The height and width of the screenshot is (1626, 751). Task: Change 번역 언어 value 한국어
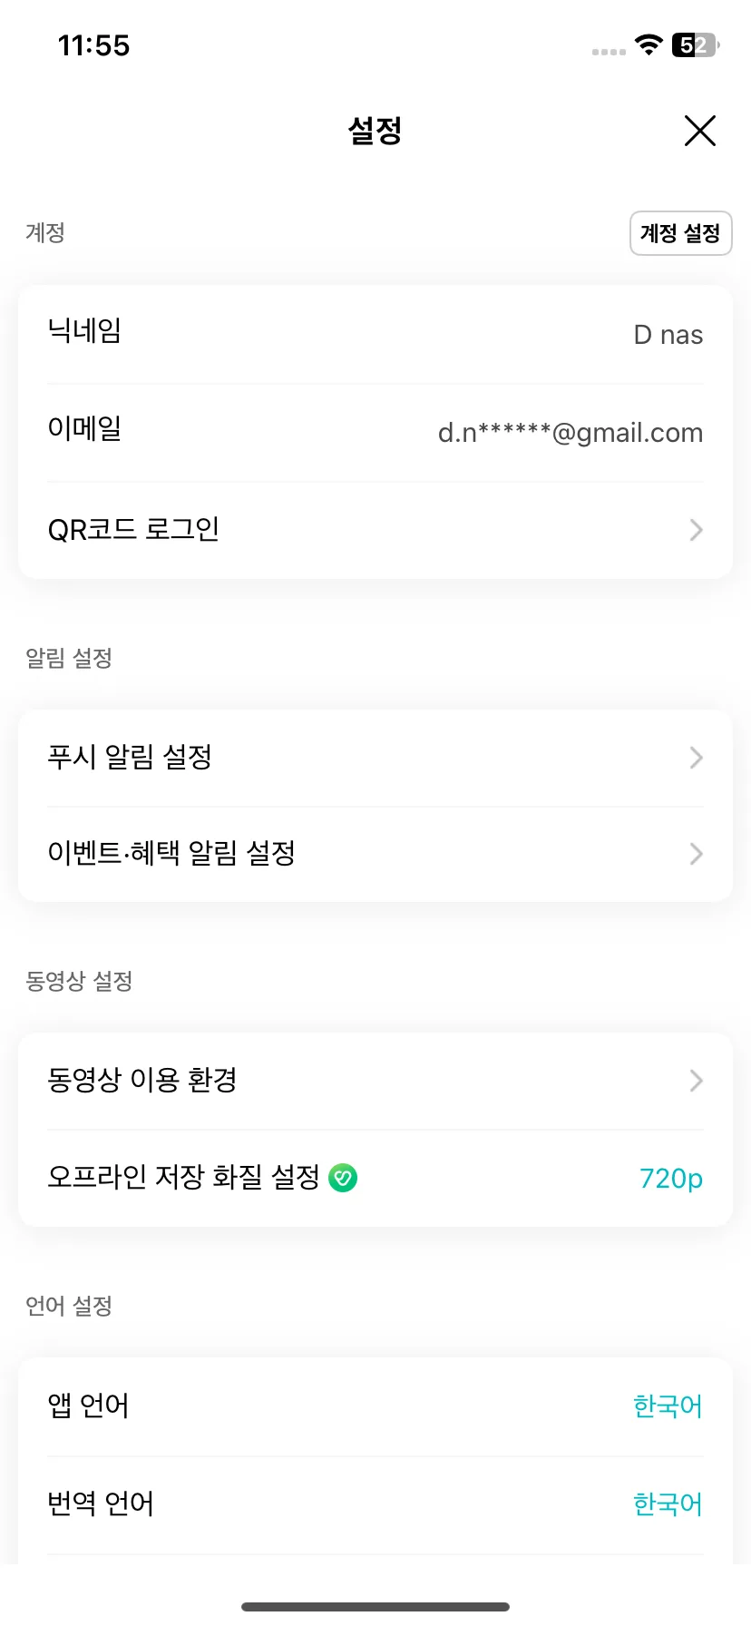pyautogui.click(x=668, y=1504)
